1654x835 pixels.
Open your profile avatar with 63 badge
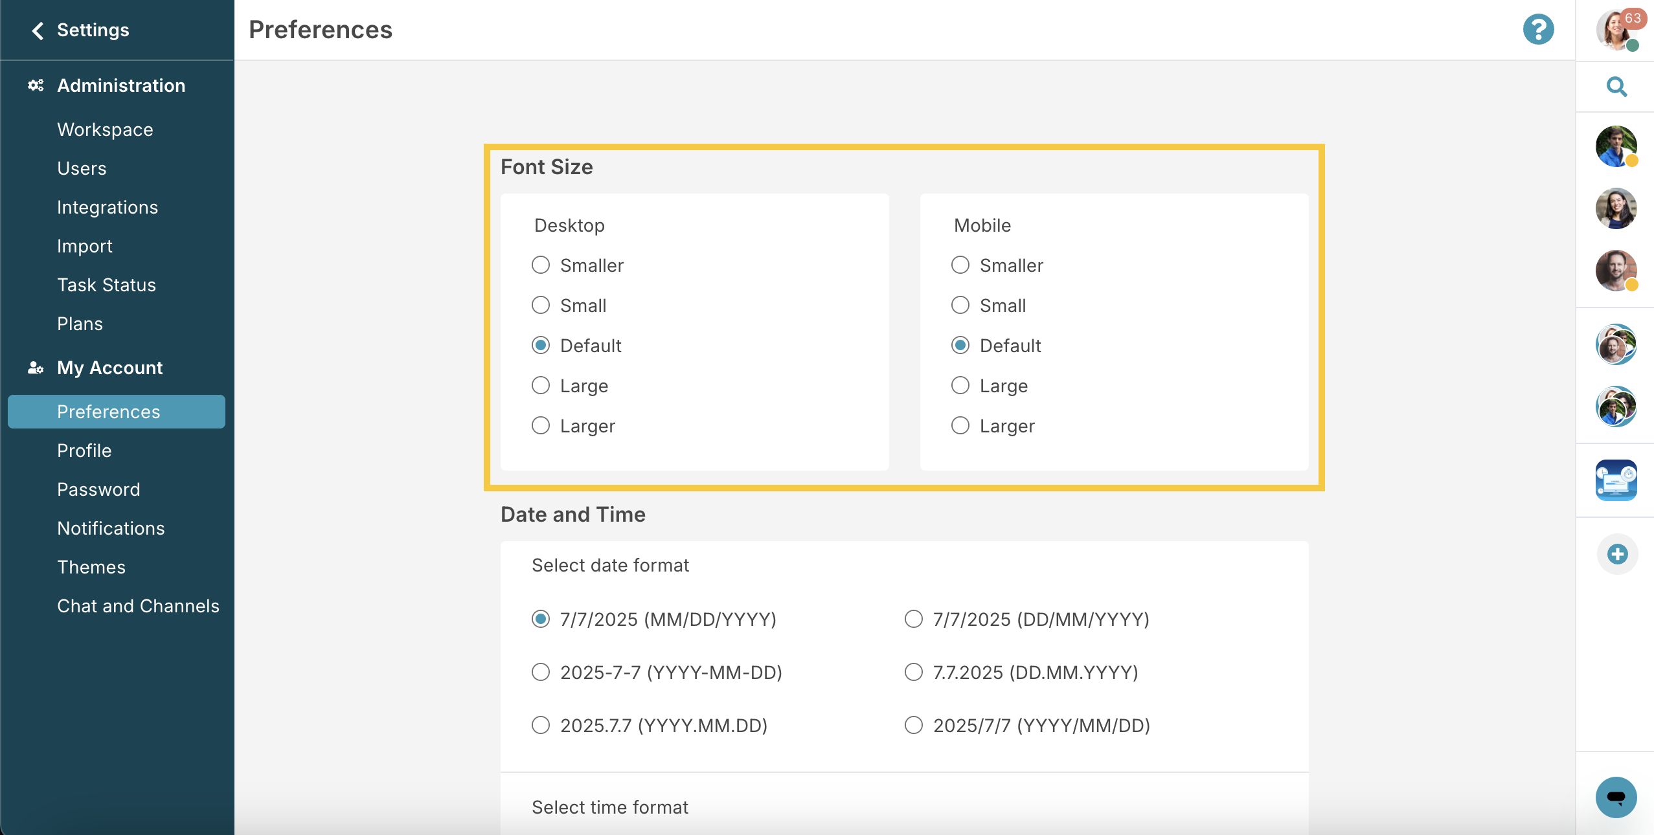[x=1617, y=30]
